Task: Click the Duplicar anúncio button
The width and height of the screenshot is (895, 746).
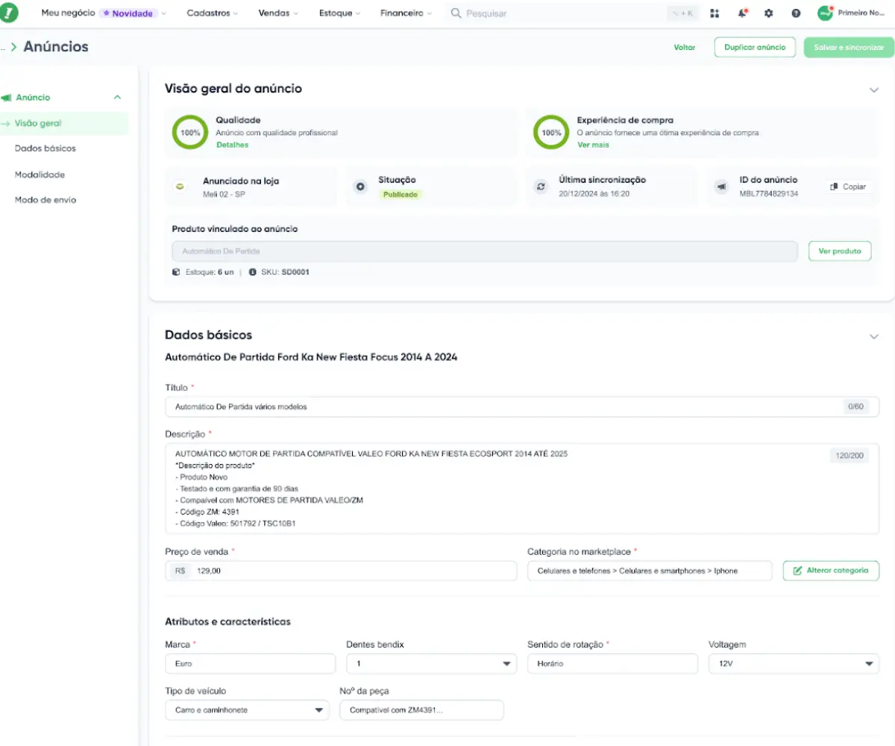Action: click(x=755, y=47)
